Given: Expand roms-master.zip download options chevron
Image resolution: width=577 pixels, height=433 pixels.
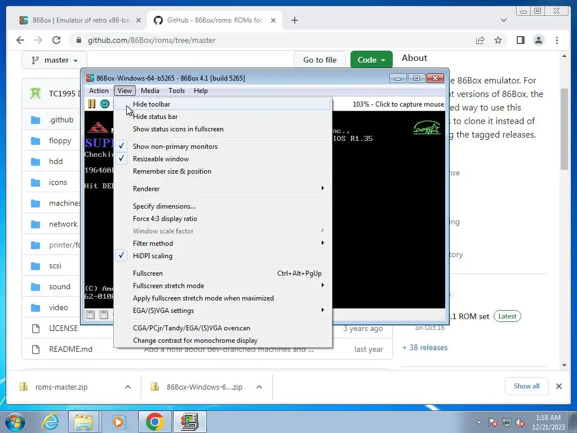Looking at the screenshot, I should pyautogui.click(x=128, y=387).
